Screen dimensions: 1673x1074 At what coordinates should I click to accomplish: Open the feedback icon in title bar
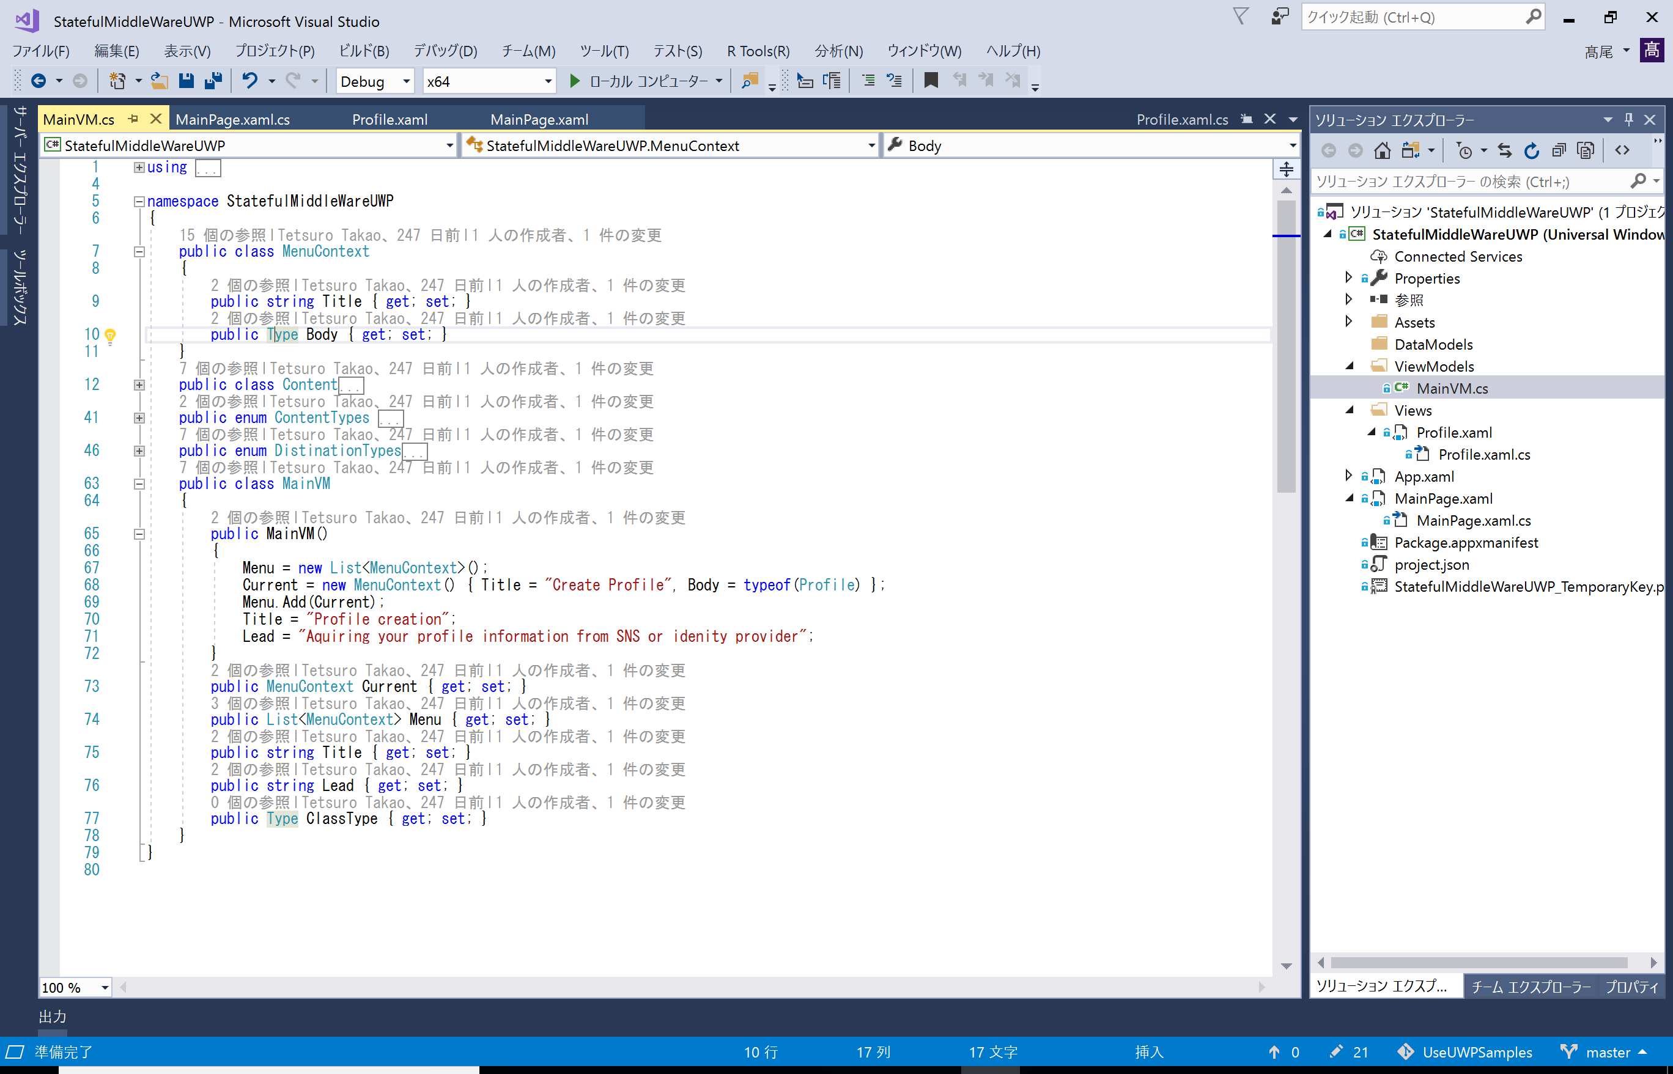point(1280,16)
